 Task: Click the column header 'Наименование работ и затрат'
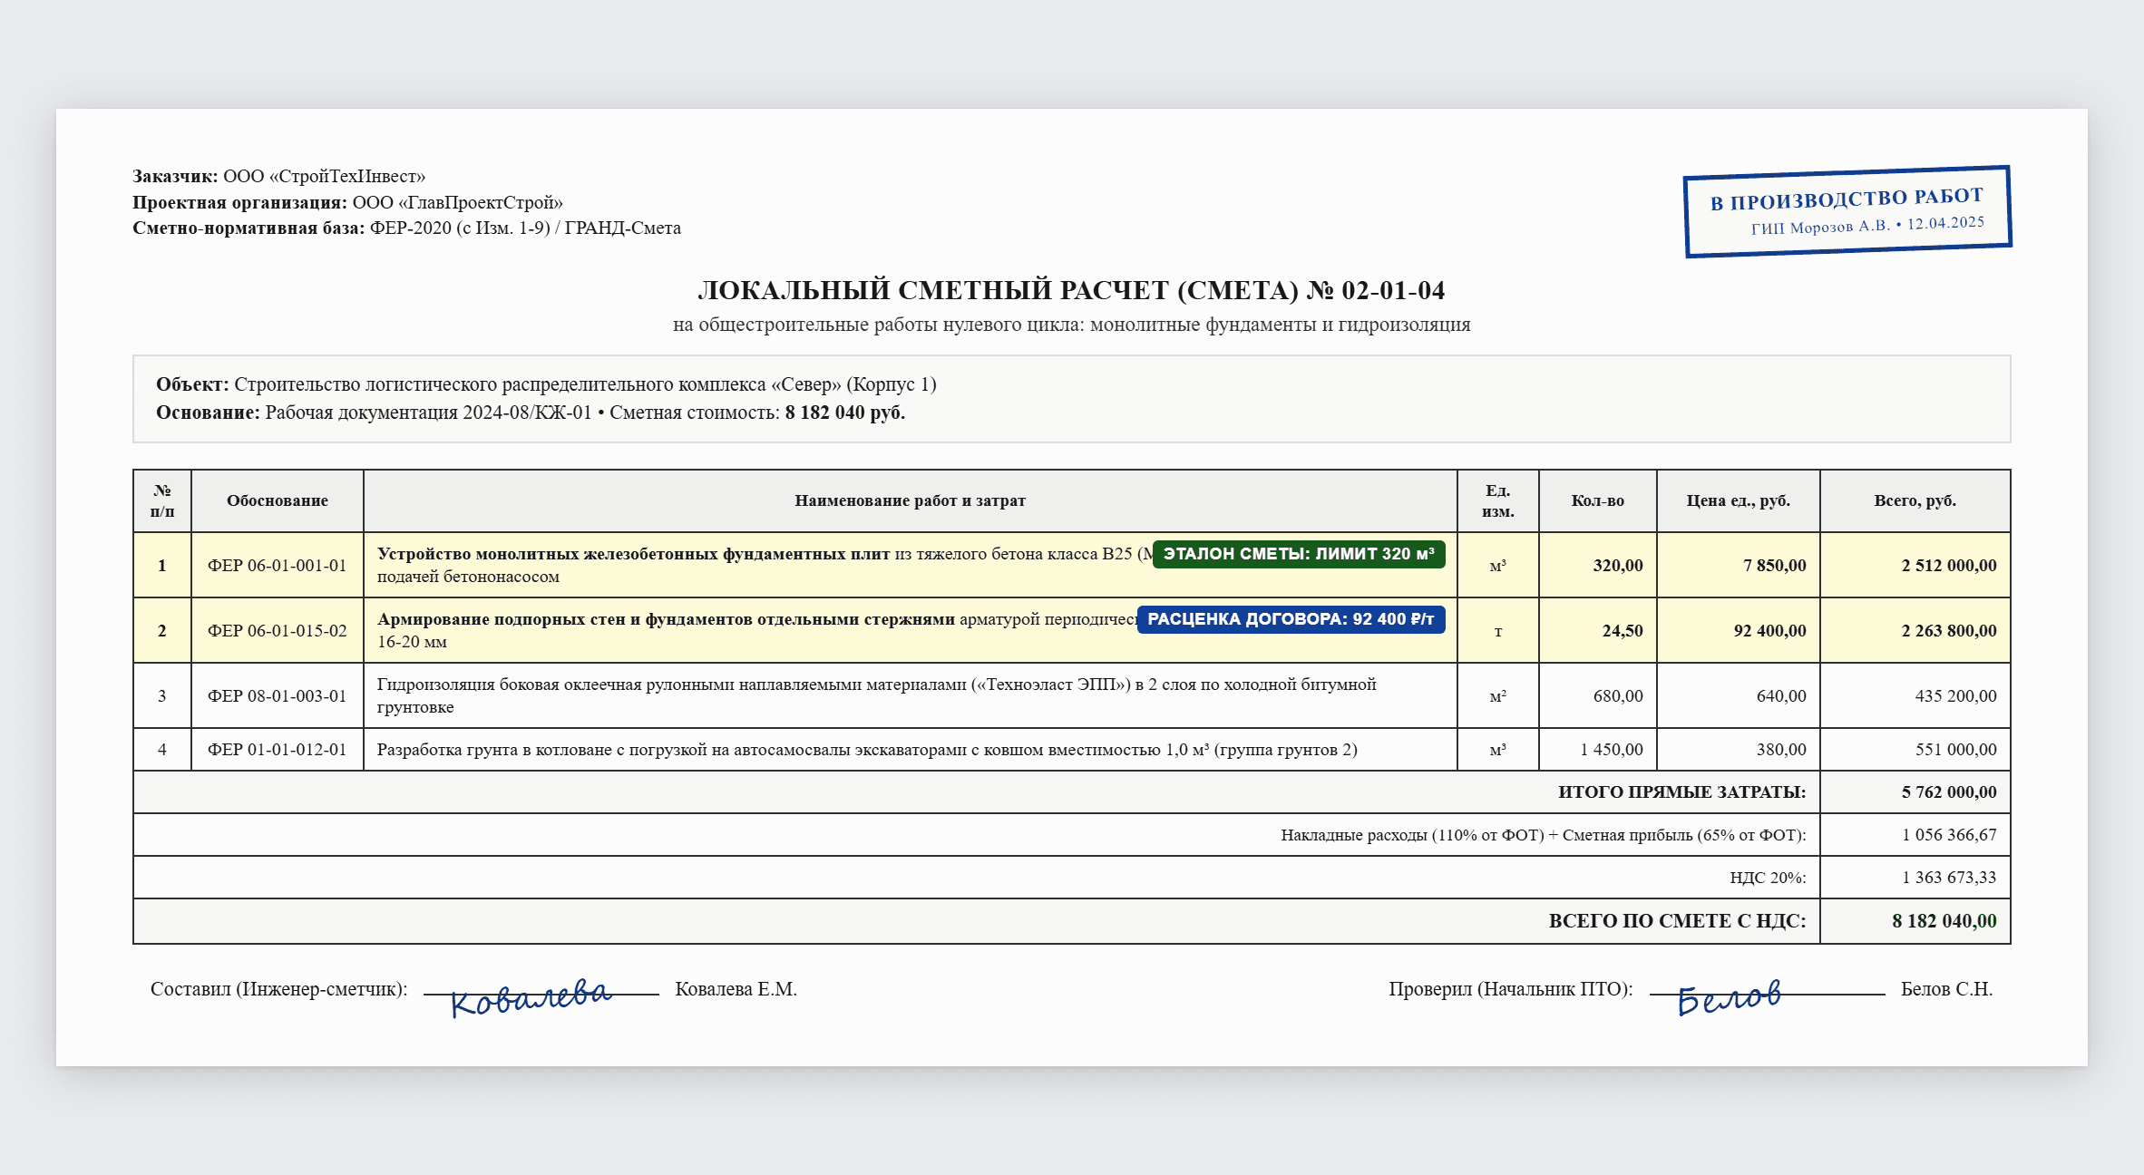coord(910,500)
